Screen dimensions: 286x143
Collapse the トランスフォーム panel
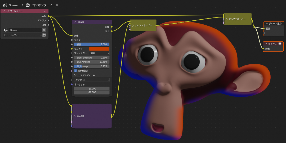tap(75, 75)
